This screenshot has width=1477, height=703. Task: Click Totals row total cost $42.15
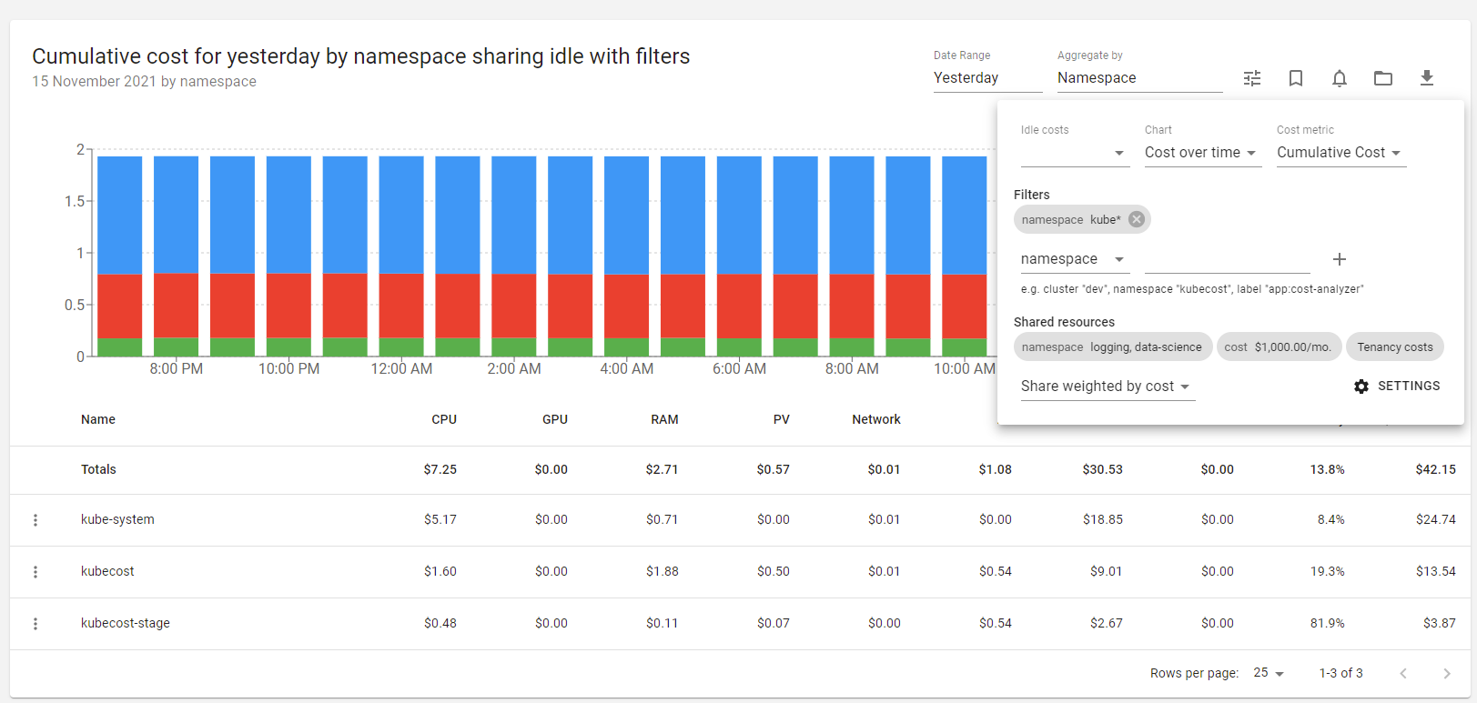click(x=1435, y=469)
